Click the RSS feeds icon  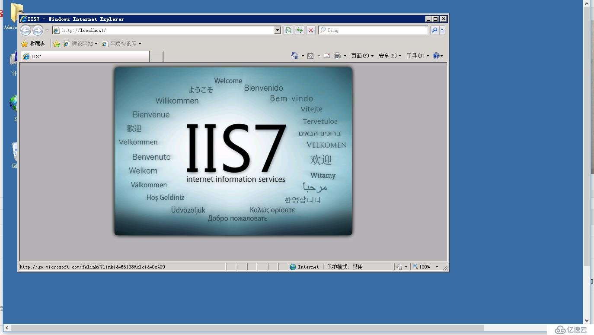point(310,56)
